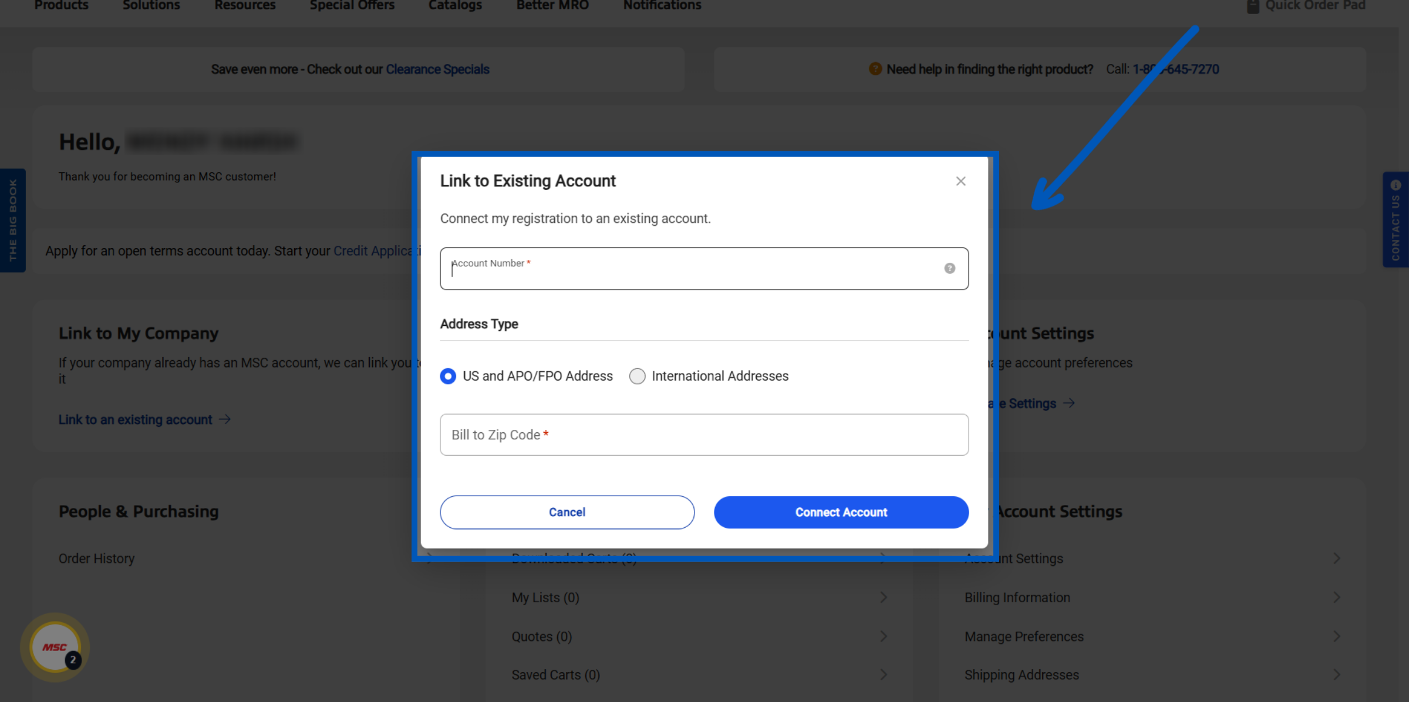
Task: Expand the Saved Carts chevron
Action: (x=884, y=675)
